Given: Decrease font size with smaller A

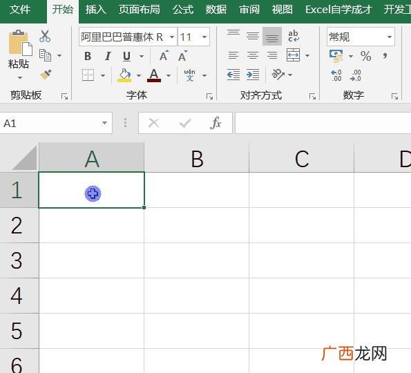Looking at the screenshot, I should click(182, 56).
